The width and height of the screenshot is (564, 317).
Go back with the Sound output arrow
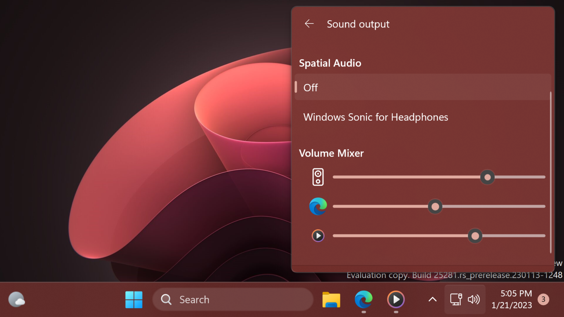coord(309,23)
